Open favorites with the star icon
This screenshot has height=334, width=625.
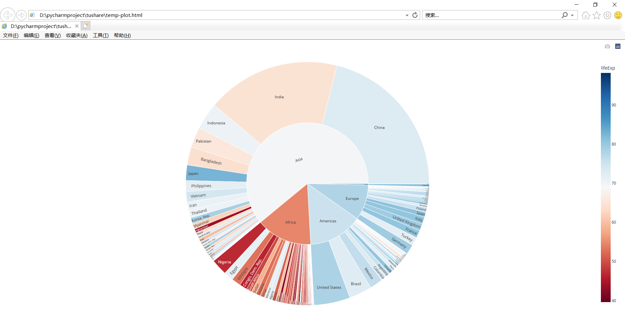pyautogui.click(x=596, y=15)
